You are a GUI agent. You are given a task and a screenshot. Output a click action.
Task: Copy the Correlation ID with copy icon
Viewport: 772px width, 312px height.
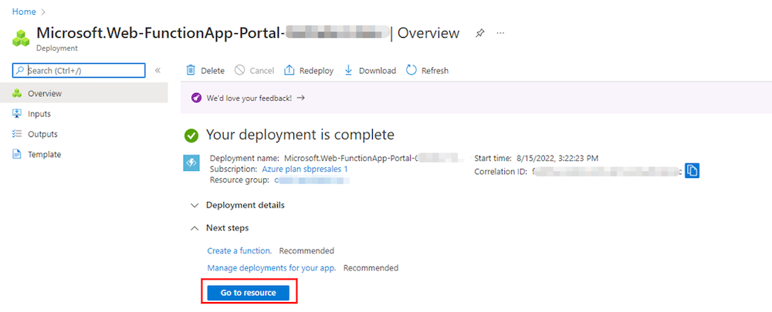(692, 170)
